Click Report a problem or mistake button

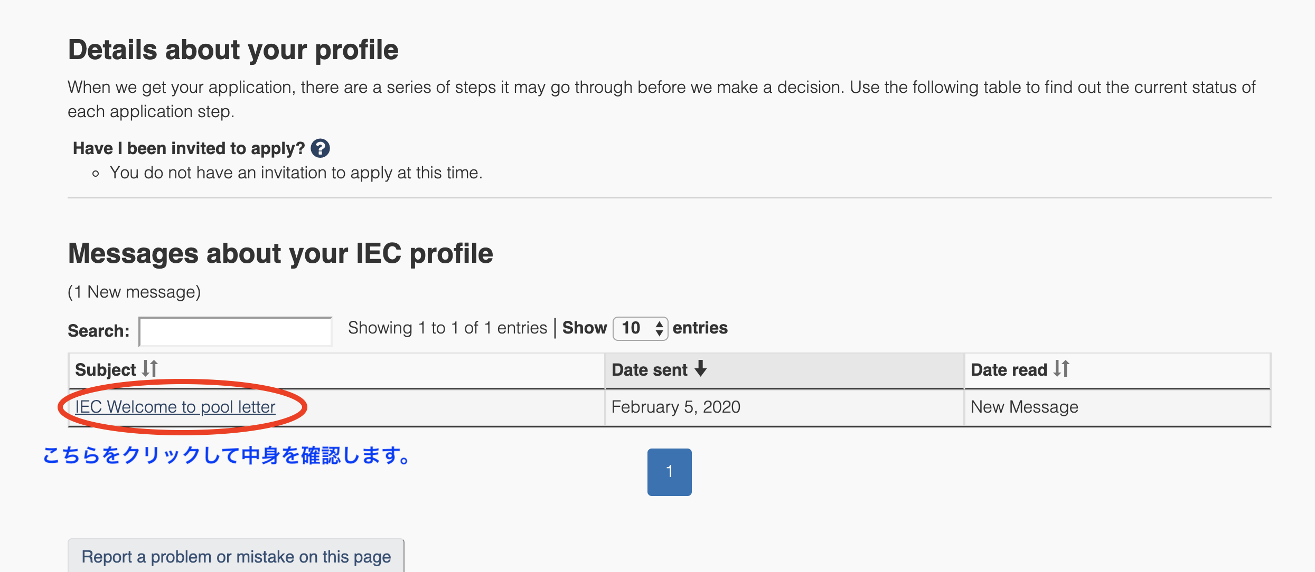coord(236,556)
